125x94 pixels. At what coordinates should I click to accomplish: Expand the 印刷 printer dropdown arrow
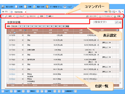[x=122, y=16]
